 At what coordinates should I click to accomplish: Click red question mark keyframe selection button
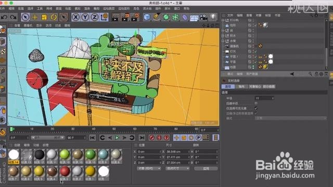(x=166, y=138)
